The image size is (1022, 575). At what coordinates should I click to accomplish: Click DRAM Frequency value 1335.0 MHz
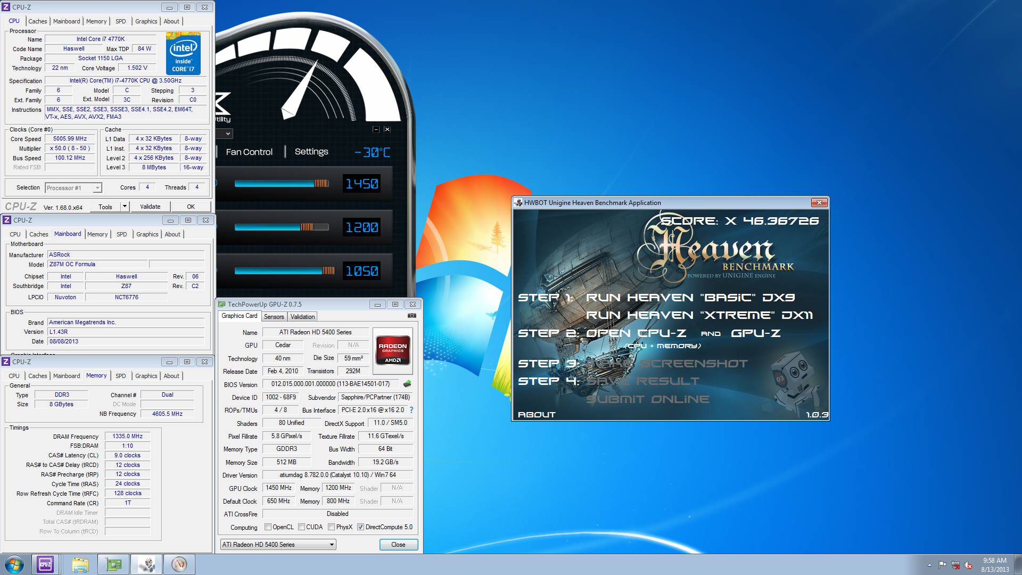pos(128,436)
